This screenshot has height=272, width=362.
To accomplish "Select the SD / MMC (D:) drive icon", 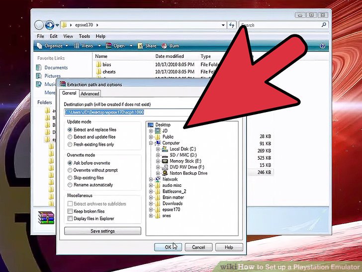I will point(165,155).
